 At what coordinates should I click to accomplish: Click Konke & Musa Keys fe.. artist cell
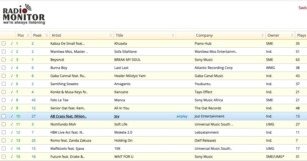(x=69, y=92)
